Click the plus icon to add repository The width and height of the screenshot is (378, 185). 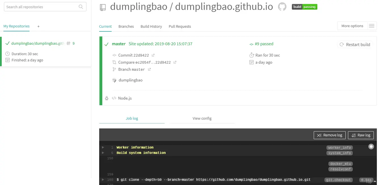[x=39, y=27]
